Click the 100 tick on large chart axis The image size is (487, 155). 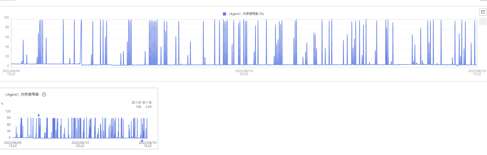pyautogui.click(x=6, y=17)
